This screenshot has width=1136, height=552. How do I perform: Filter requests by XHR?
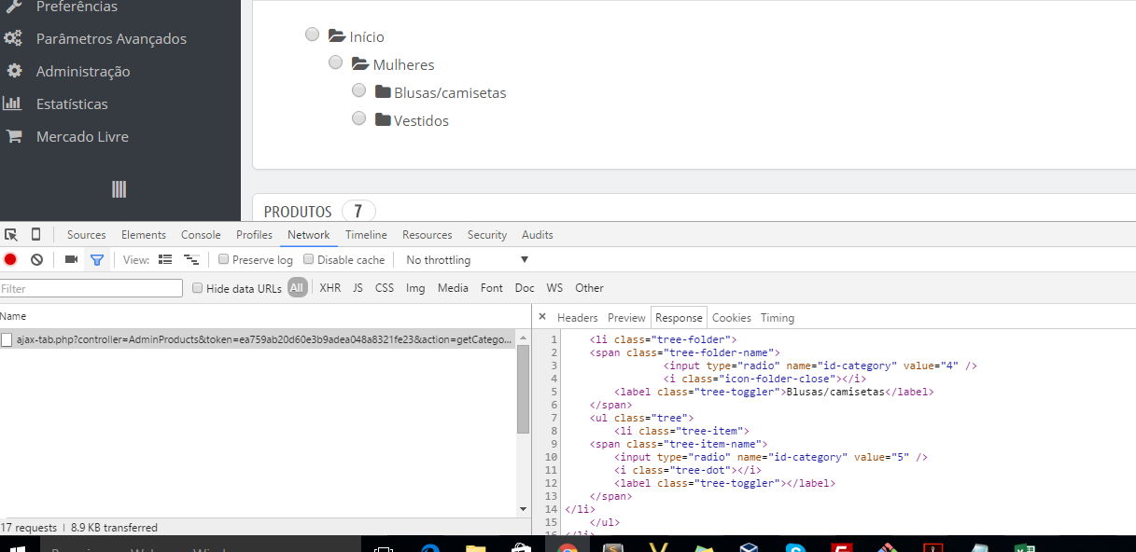pyautogui.click(x=330, y=288)
